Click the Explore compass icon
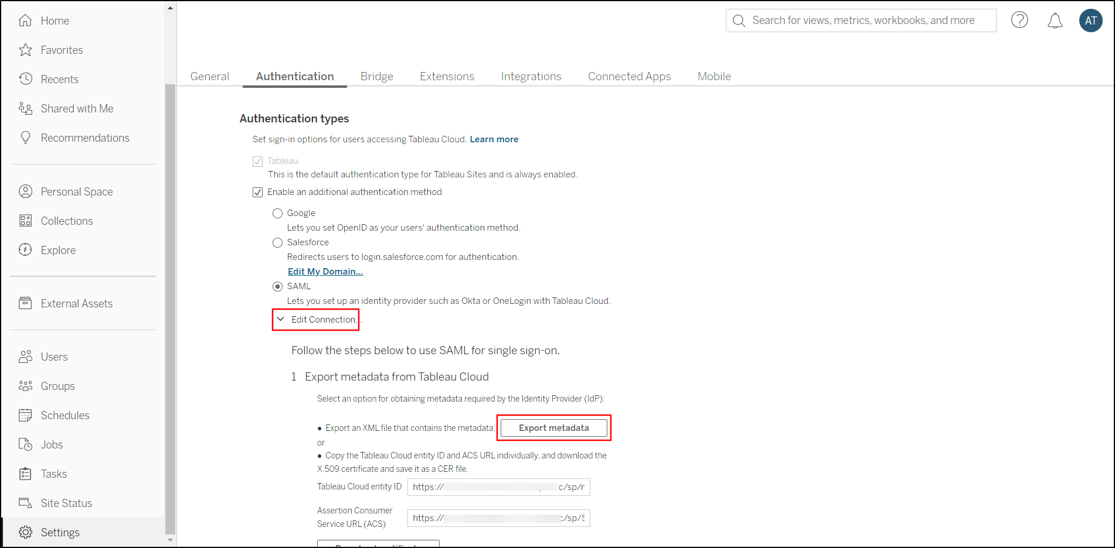 pos(25,250)
